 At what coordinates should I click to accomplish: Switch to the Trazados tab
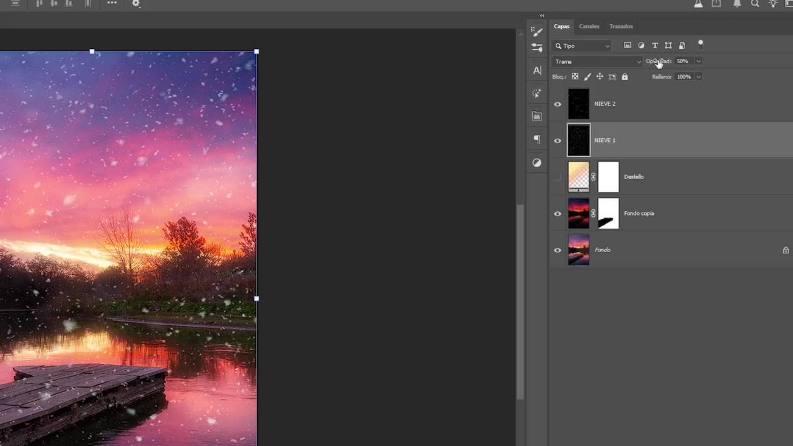tap(621, 26)
